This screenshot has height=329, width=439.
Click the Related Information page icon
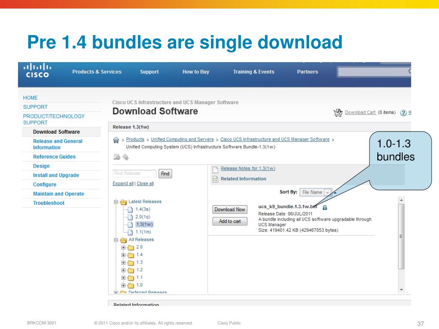point(215,179)
